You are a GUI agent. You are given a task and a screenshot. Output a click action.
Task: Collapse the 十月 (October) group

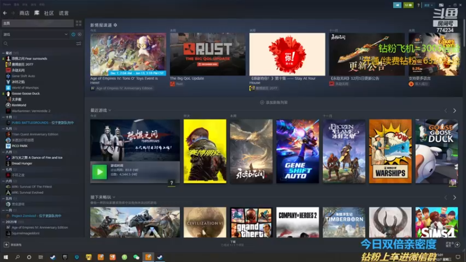point(3,117)
